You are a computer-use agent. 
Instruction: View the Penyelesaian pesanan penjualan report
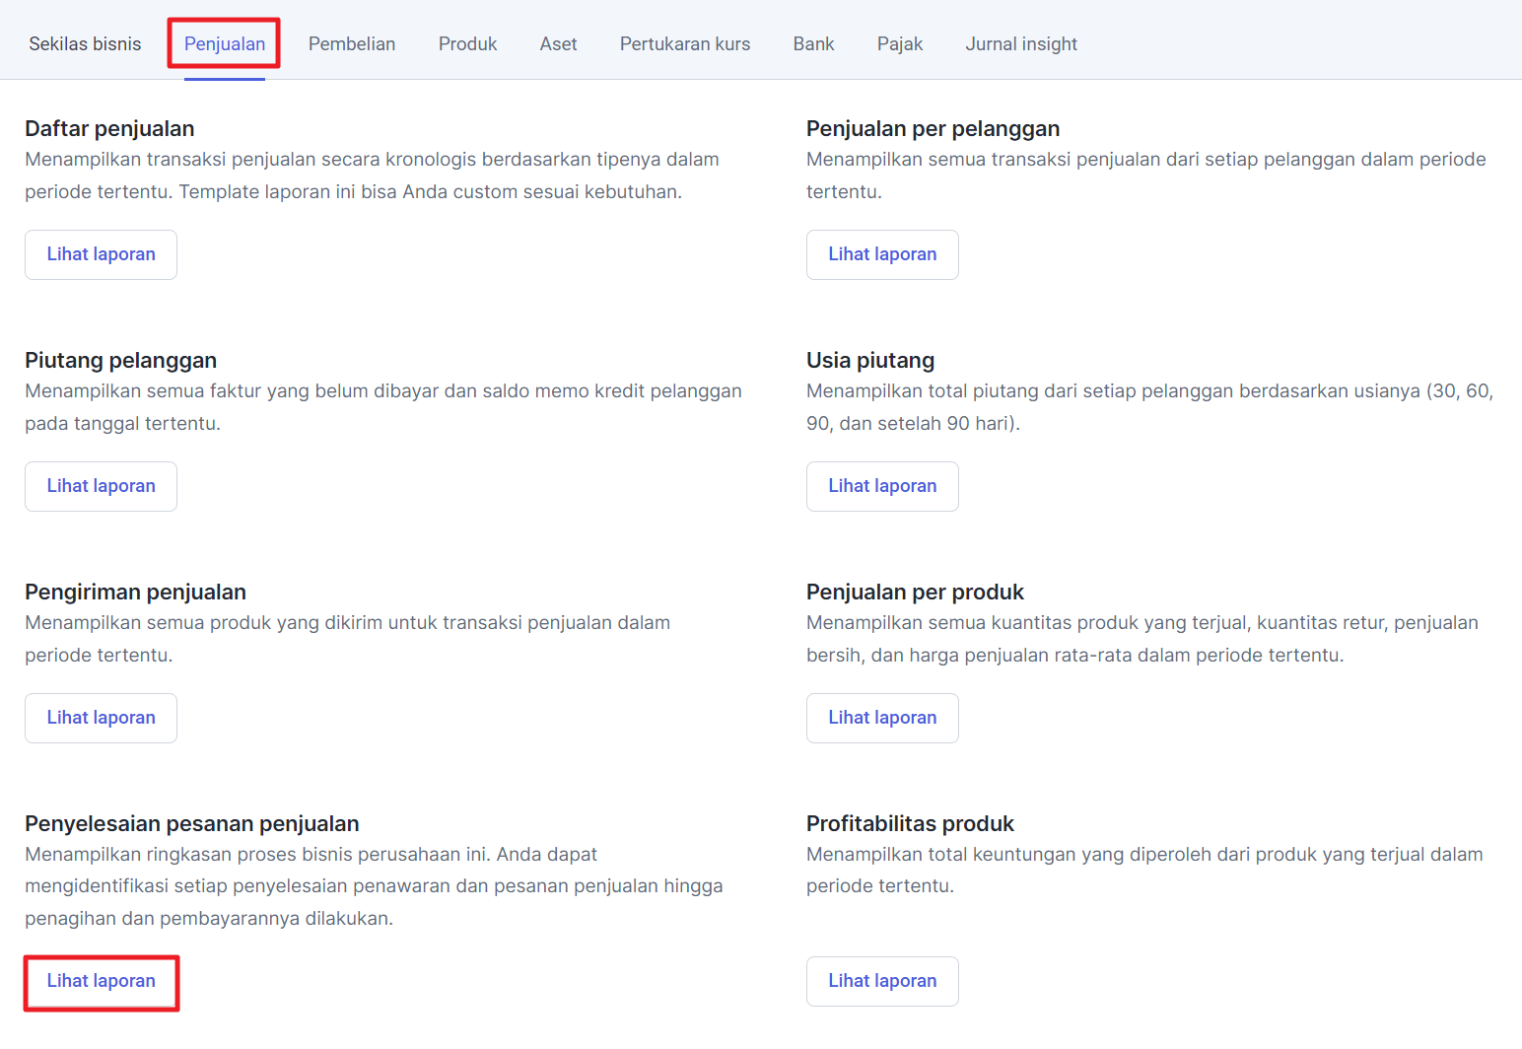pyautogui.click(x=101, y=981)
